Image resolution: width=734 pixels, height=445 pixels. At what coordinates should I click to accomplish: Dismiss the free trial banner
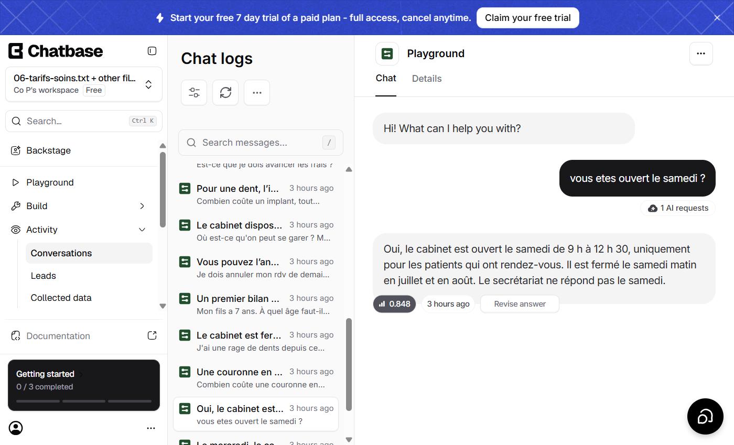tap(717, 18)
